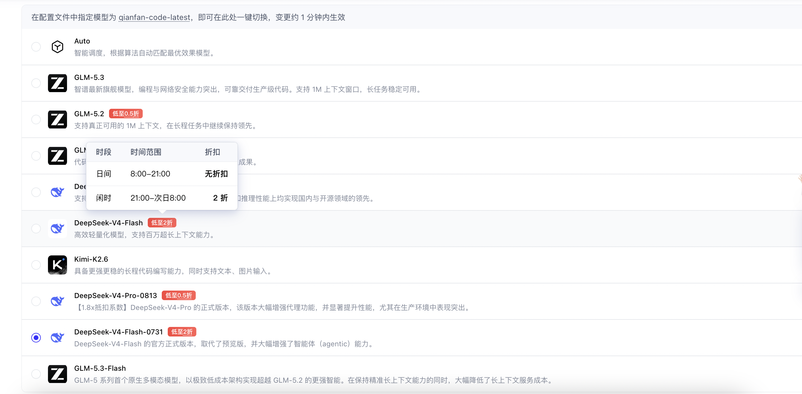The width and height of the screenshot is (802, 394).
Task: Click the GLM-5.3 Z logo icon
Action: (57, 83)
